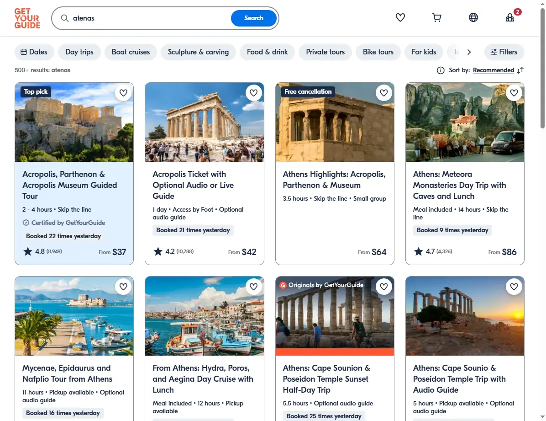This screenshot has height=421, width=546.
Task: Select the Boat cruises filter chip
Action: tap(131, 52)
